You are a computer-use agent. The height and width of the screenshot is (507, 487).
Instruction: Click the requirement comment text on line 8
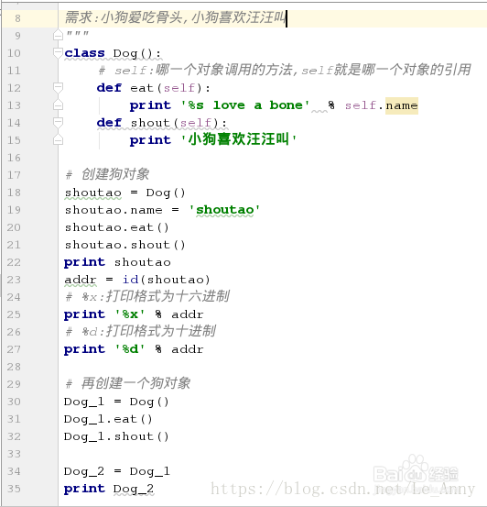(x=175, y=17)
